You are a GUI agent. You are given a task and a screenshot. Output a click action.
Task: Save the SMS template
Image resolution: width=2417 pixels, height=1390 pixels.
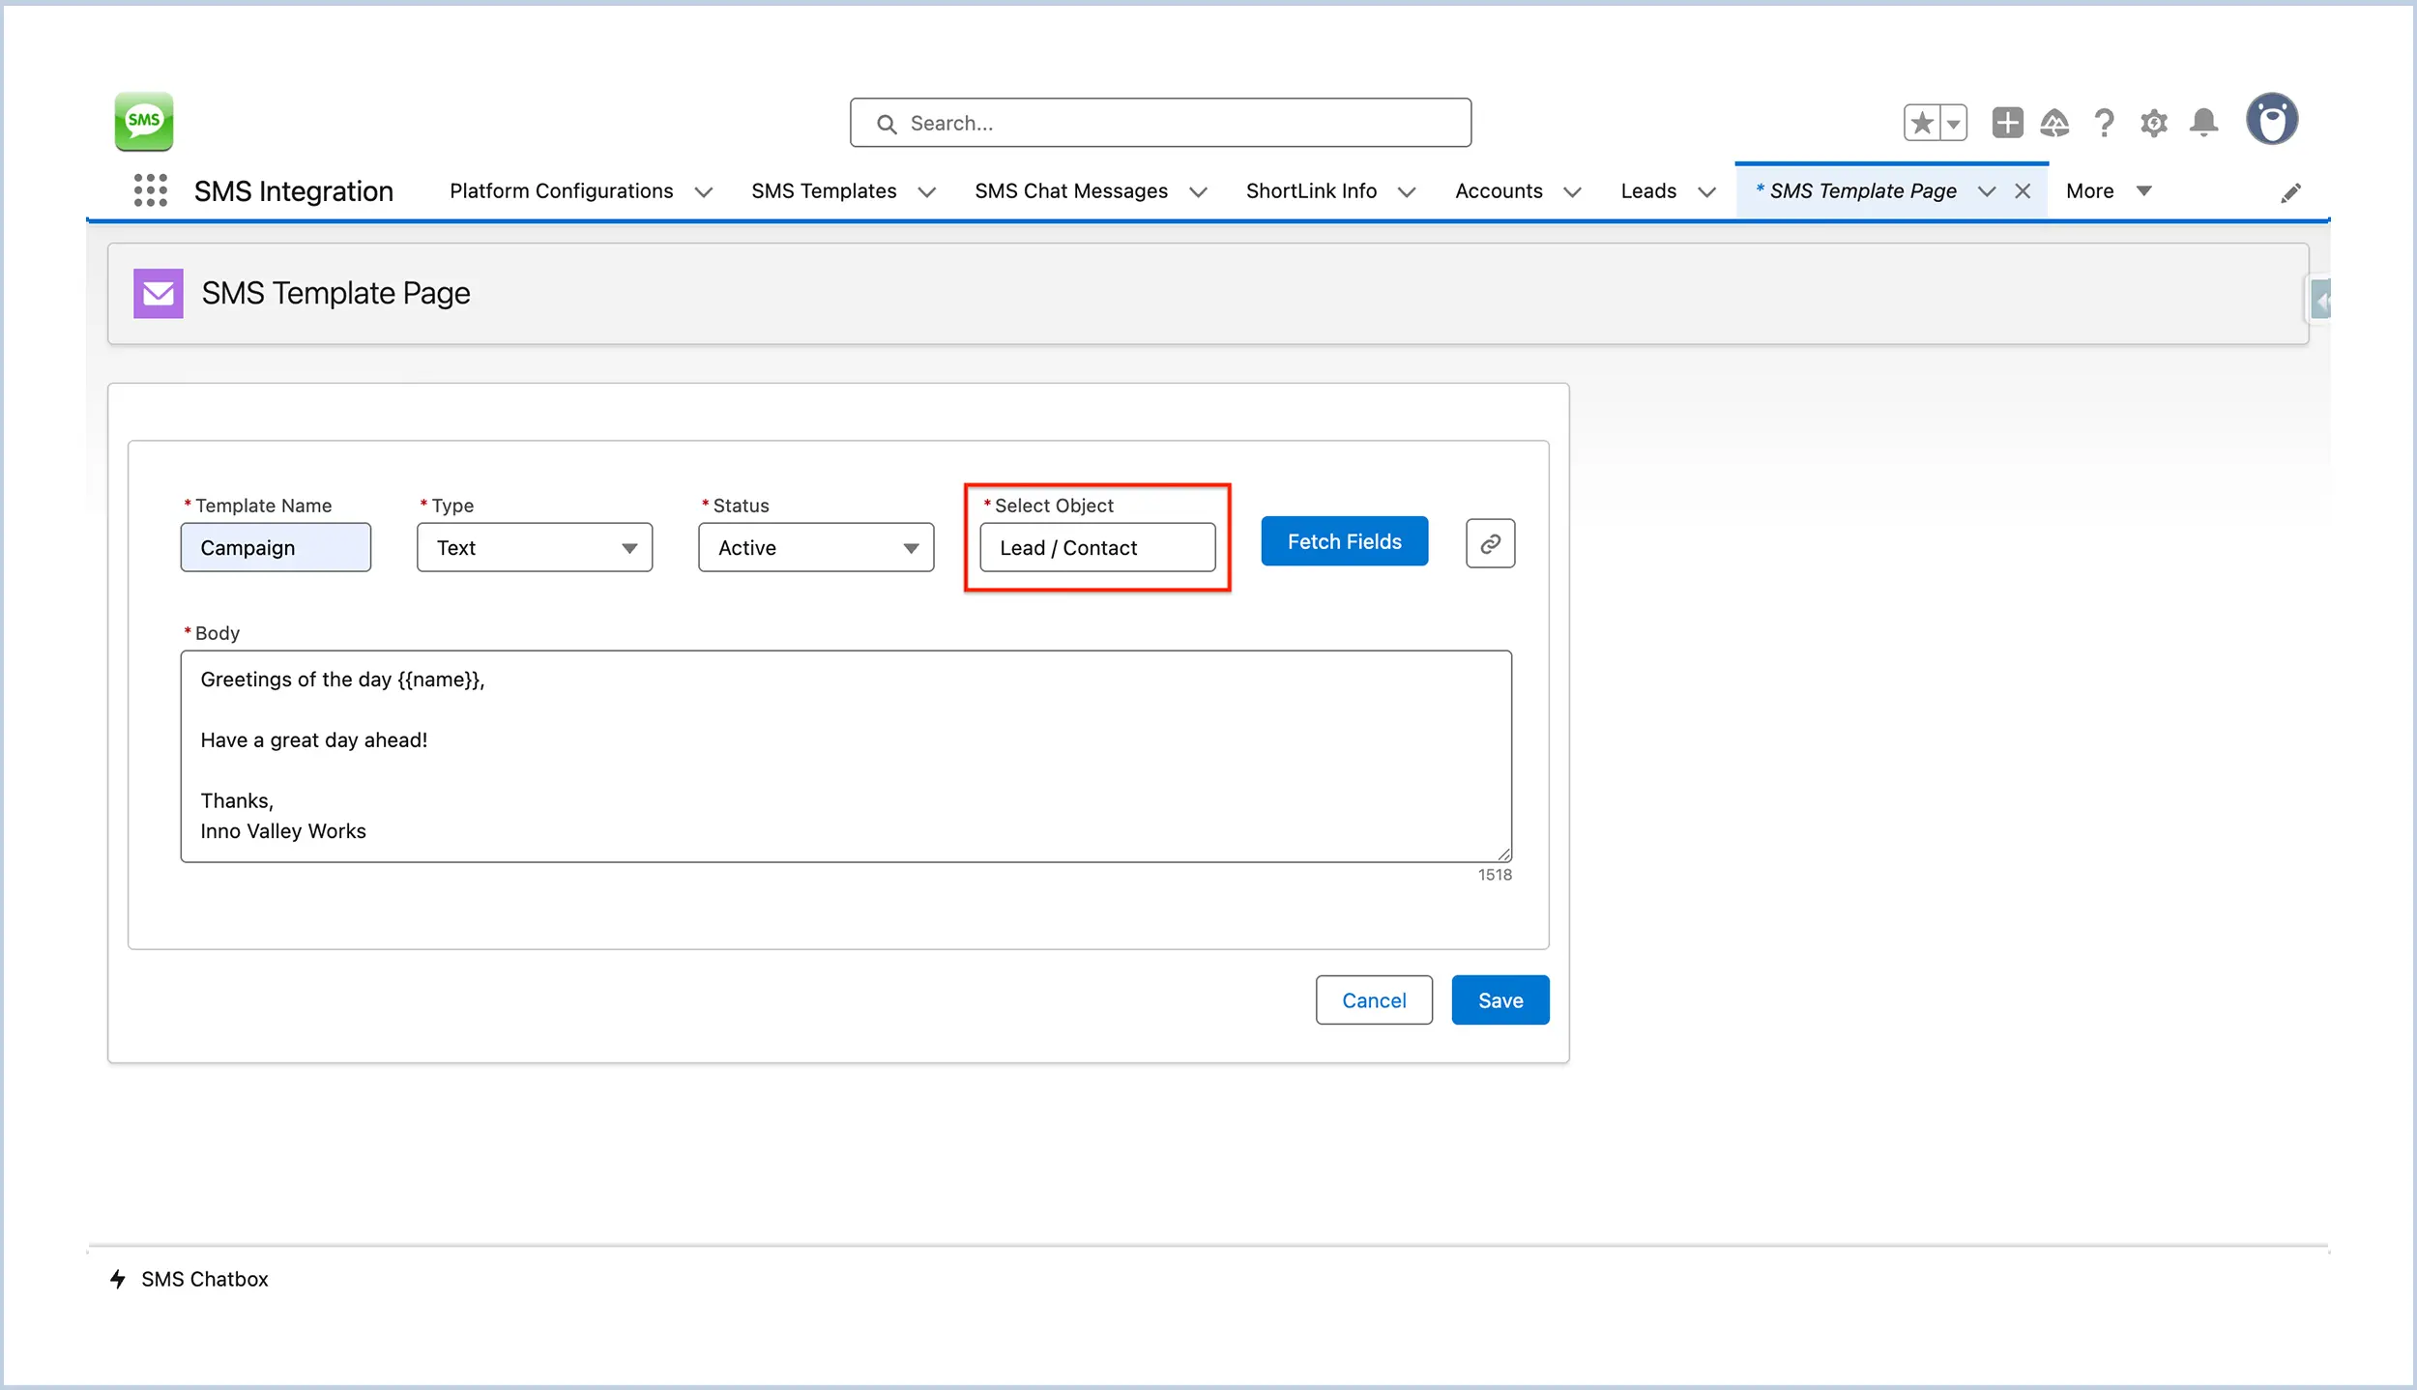(x=1500, y=999)
